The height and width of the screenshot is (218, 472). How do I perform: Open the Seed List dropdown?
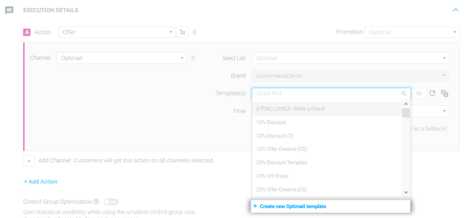point(350,58)
